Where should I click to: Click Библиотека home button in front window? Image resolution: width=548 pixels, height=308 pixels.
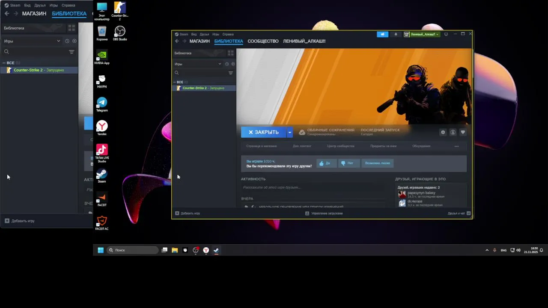(199, 53)
